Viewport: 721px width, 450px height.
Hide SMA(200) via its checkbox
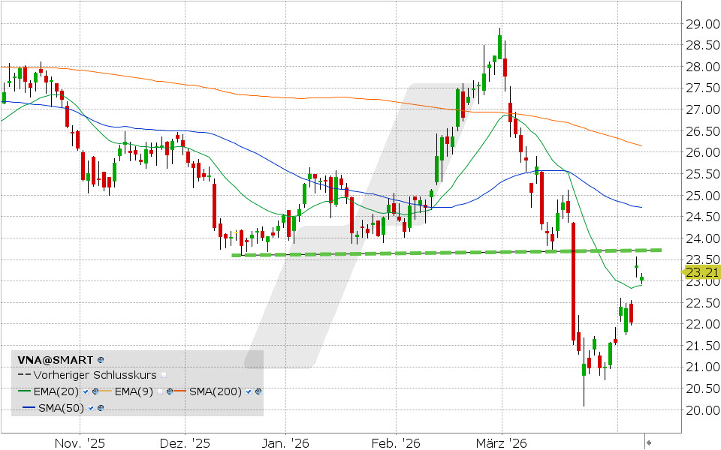point(249,391)
